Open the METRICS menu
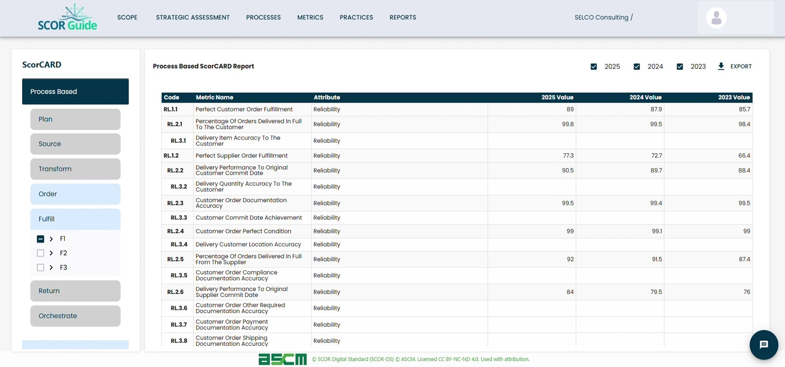Image resolution: width=785 pixels, height=367 pixels. pos(310,17)
